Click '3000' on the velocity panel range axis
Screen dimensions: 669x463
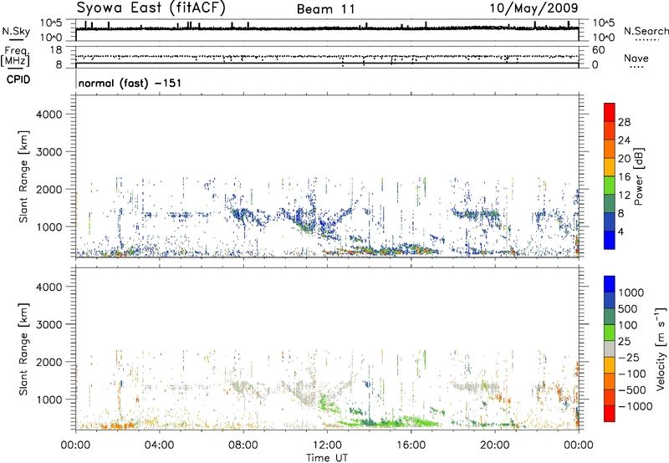tap(49, 324)
